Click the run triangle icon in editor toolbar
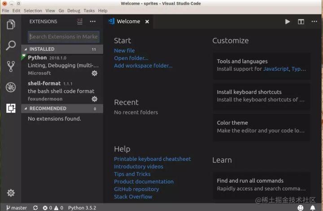 click(x=288, y=22)
